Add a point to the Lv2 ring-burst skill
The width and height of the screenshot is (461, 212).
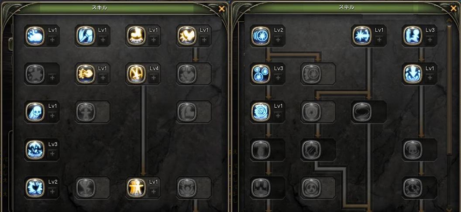click(x=278, y=40)
